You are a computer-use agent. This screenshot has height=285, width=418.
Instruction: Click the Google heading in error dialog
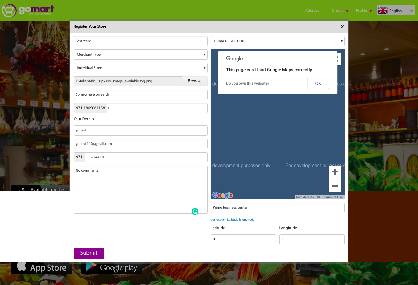click(235, 59)
